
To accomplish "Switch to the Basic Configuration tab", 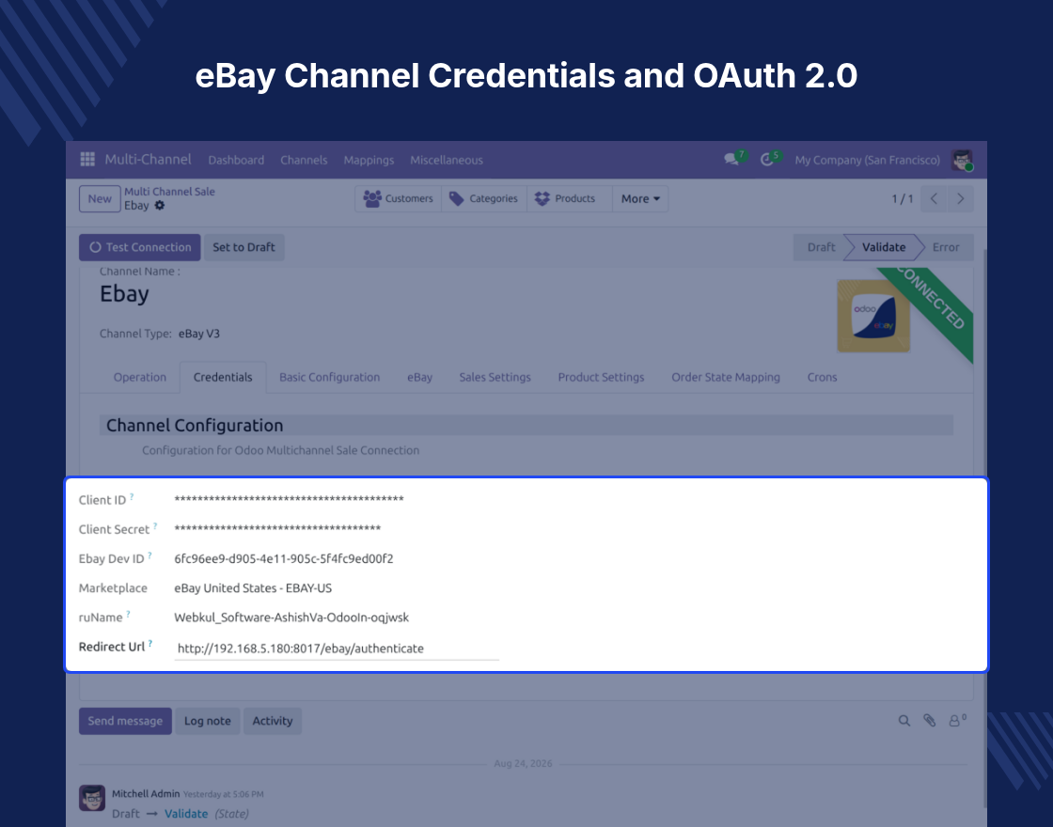I will click(330, 377).
